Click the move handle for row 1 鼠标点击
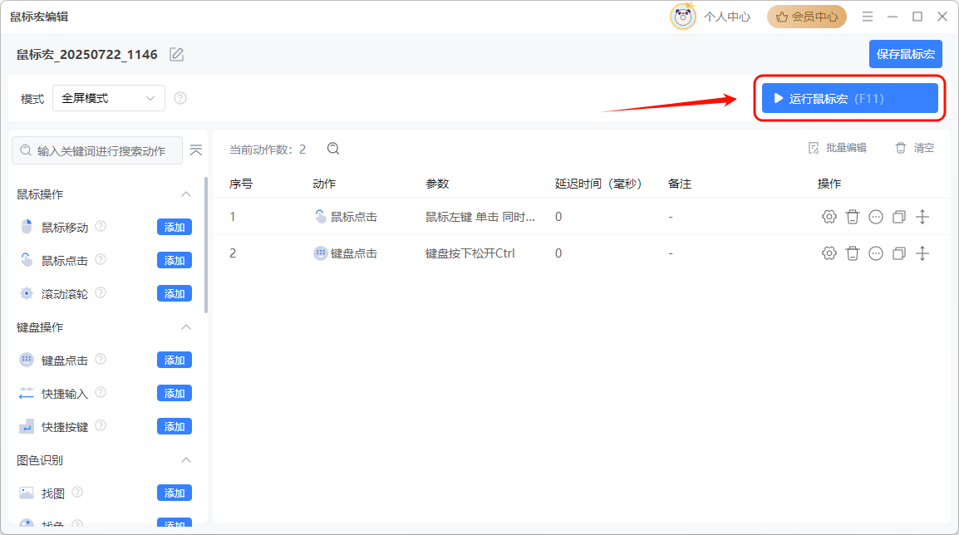This screenshot has width=959, height=535. [x=922, y=217]
